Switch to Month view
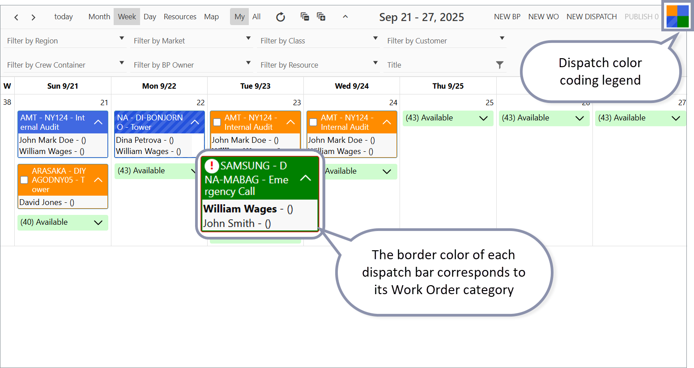The width and height of the screenshot is (694, 368). coord(99,17)
